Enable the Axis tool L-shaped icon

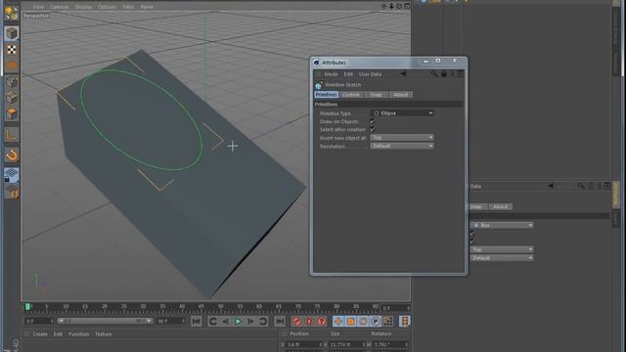[x=12, y=135]
